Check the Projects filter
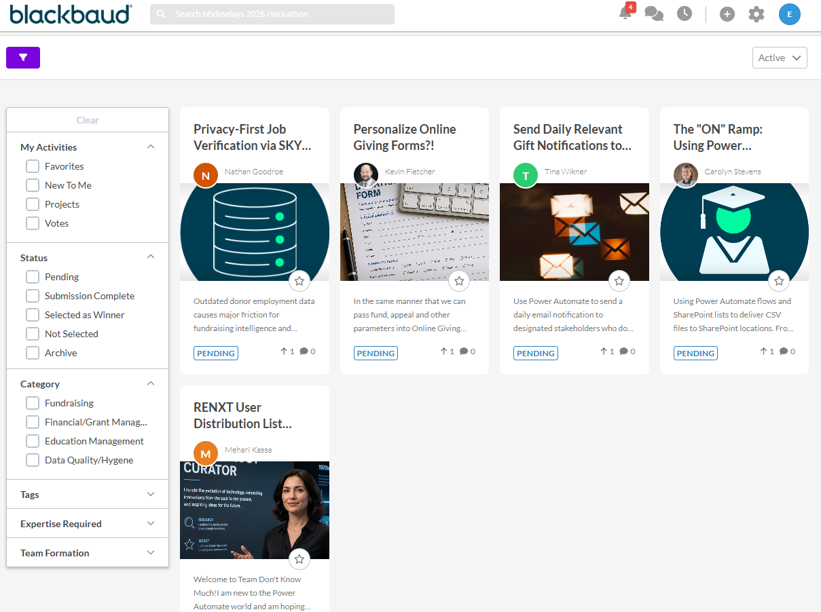The image size is (821, 612). tap(33, 204)
